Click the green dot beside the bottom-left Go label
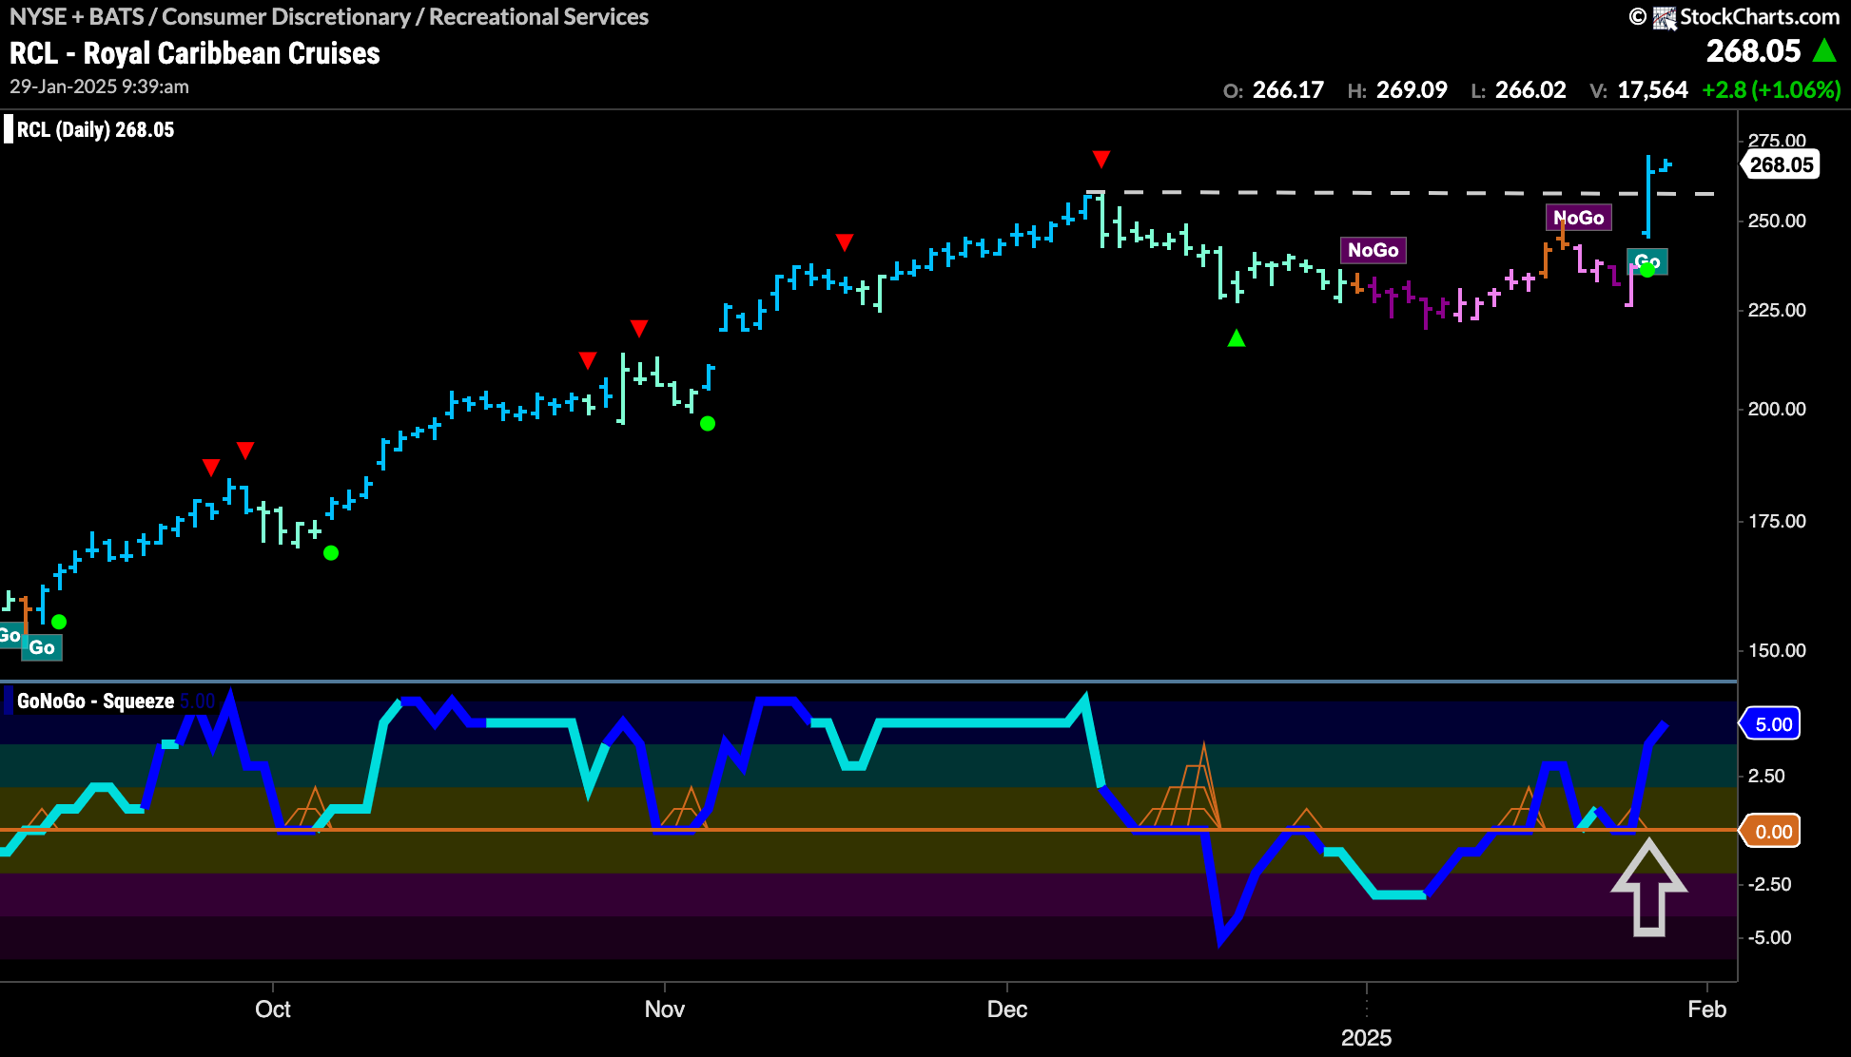The width and height of the screenshot is (1851, 1057). 59,623
